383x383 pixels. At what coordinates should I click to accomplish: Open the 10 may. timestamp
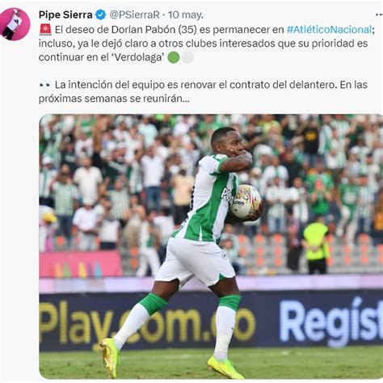(x=186, y=15)
